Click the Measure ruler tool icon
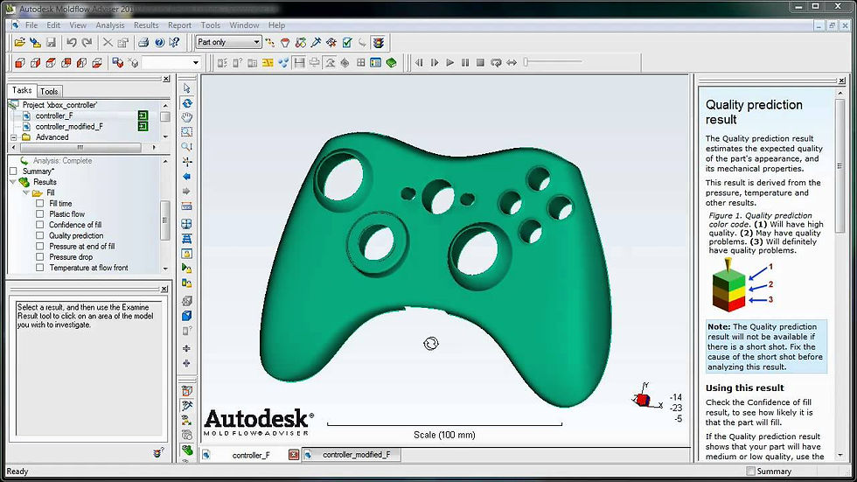The image size is (857, 482). [187, 206]
